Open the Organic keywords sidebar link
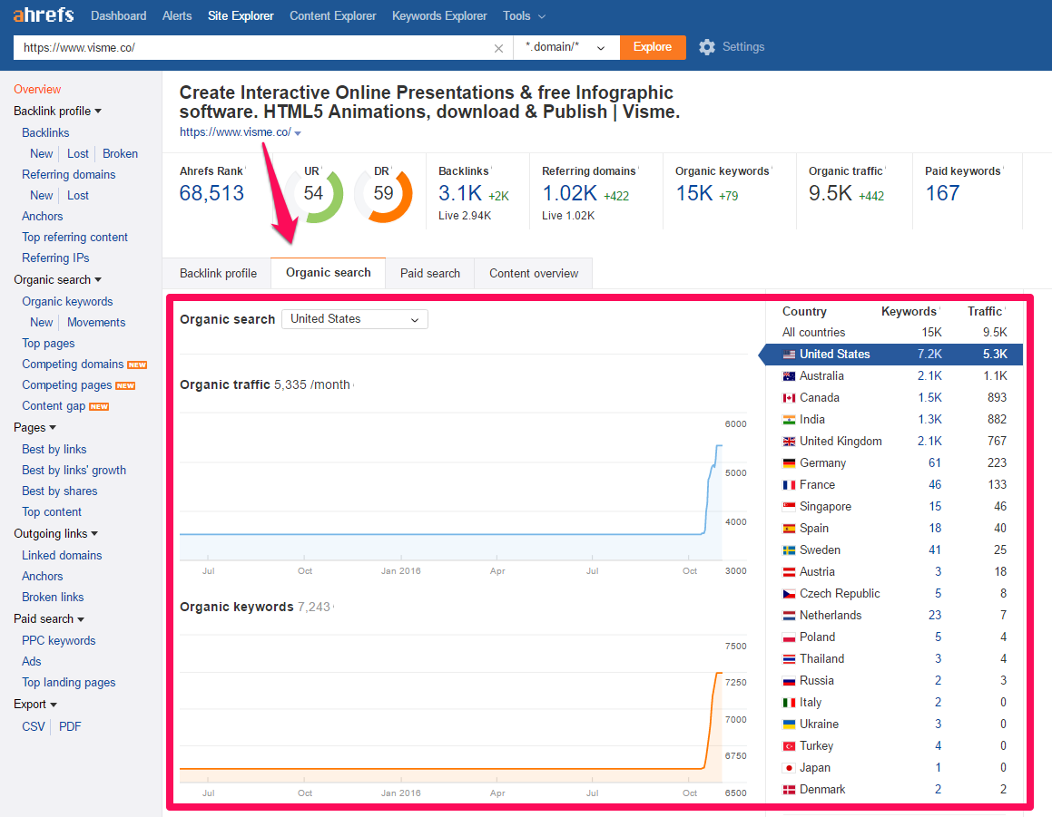Viewport: 1052px width, 817px height. 67,302
